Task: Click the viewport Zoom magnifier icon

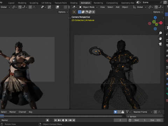Action: 160,33
